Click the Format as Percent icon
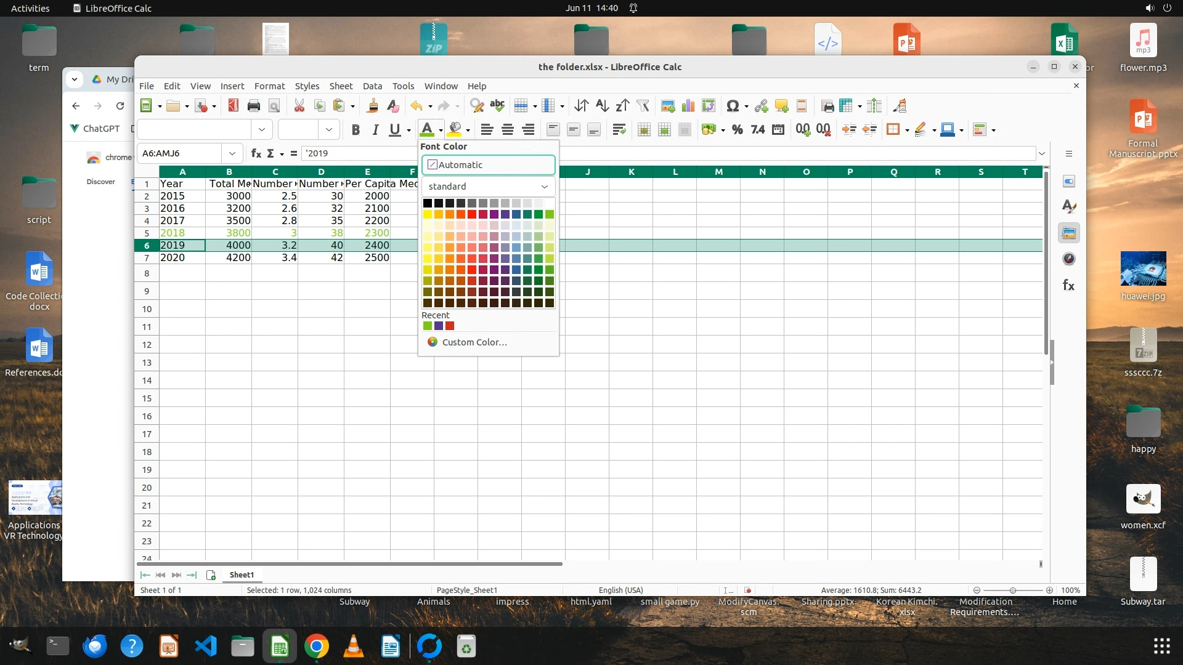1183x665 pixels. pyautogui.click(x=737, y=129)
